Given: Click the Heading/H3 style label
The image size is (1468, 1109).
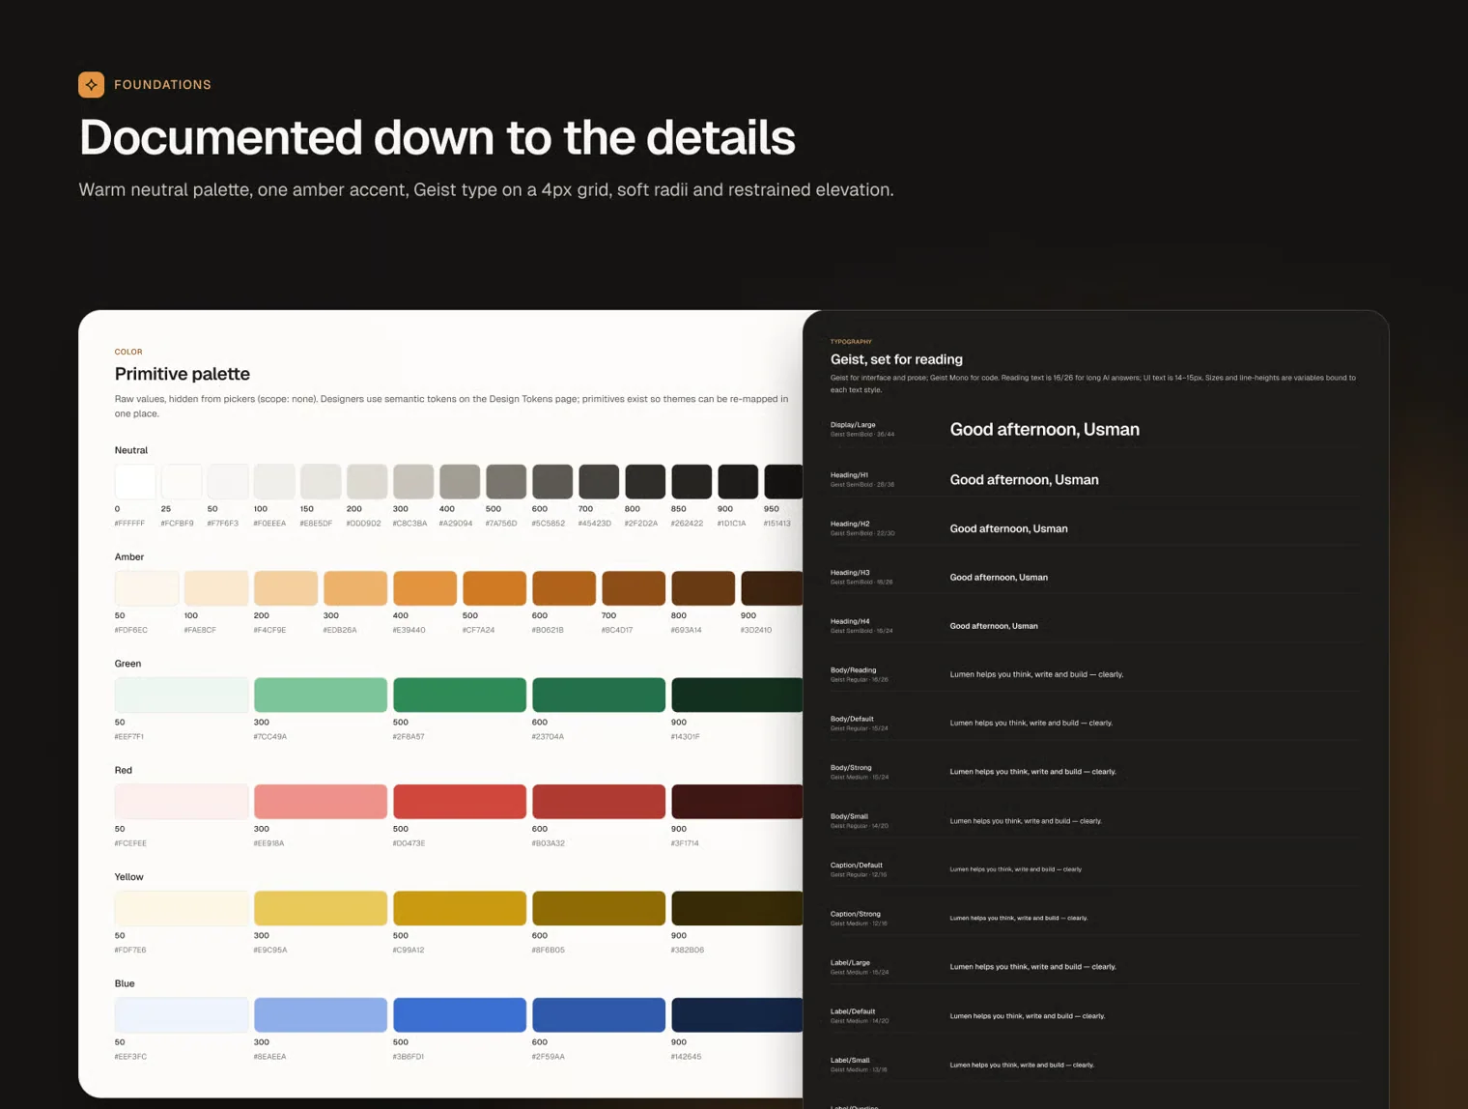Looking at the screenshot, I should tap(850, 572).
